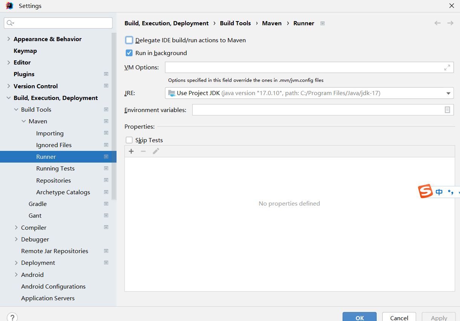Image resolution: width=460 pixels, height=321 pixels.
Task: Click the project-level icon next to Runner breadcrumb
Action: (x=322, y=23)
